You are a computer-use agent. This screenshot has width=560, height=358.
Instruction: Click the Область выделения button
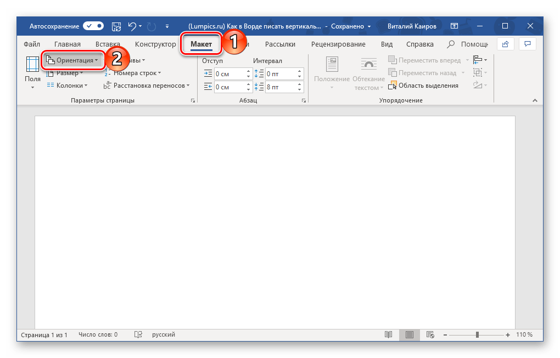click(423, 85)
